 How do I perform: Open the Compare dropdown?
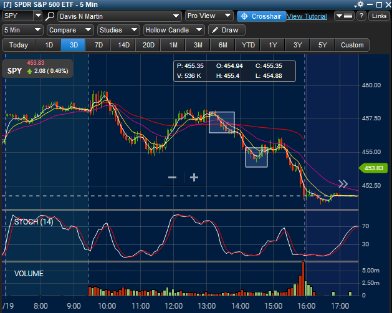point(70,30)
